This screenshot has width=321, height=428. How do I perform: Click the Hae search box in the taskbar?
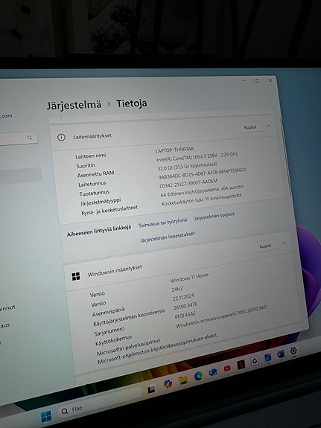100,405
